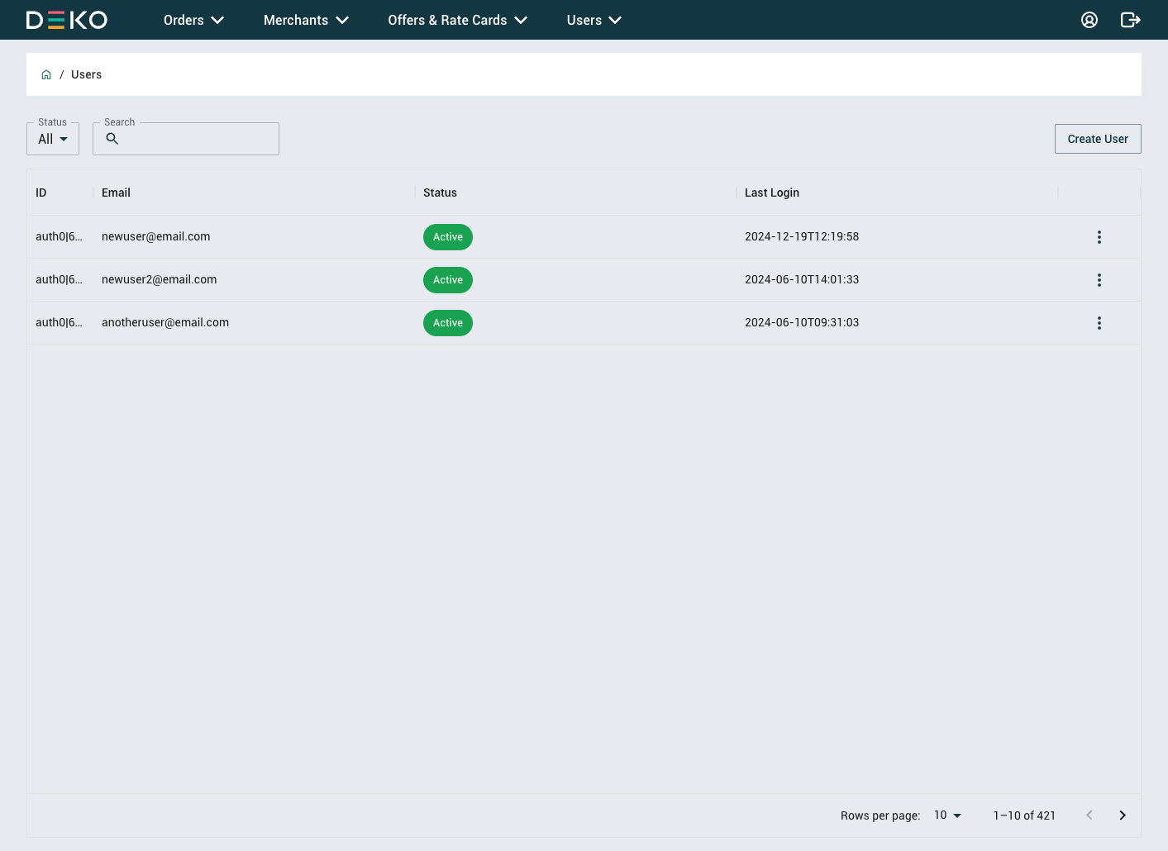
Task: Change rows per page dropdown
Action: pos(948,815)
